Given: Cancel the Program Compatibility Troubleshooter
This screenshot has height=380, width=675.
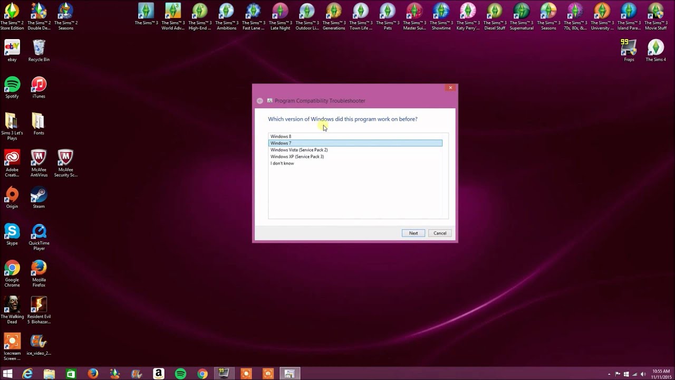Looking at the screenshot, I should click(440, 233).
